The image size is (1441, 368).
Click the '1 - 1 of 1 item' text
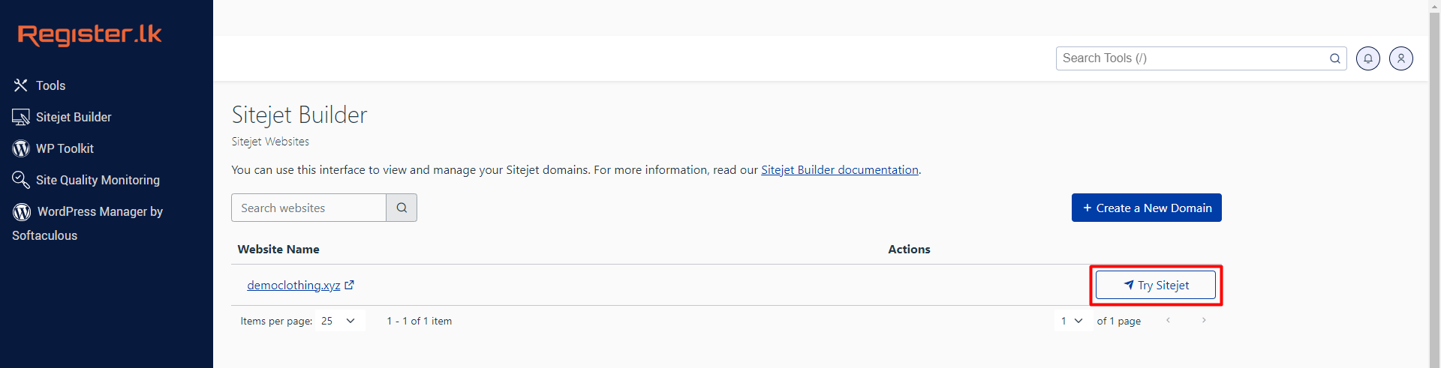420,321
